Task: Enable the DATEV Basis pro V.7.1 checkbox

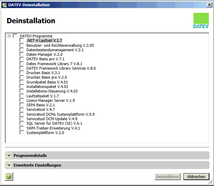Action: [22, 59]
